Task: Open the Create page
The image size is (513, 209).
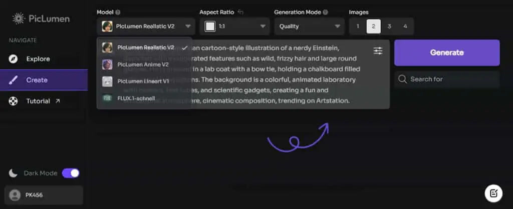Action: (x=44, y=80)
